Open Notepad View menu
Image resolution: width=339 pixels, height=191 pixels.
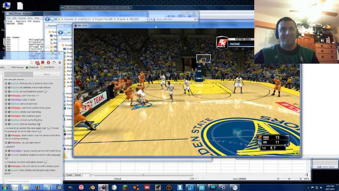30,18
